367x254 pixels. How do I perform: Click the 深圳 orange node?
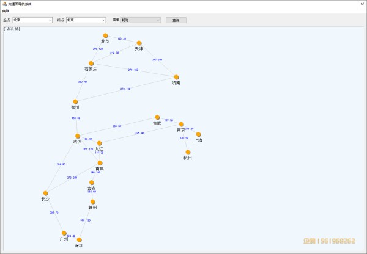pos(80,240)
